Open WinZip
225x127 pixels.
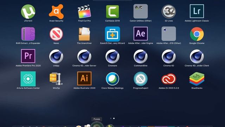click(56, 79)
